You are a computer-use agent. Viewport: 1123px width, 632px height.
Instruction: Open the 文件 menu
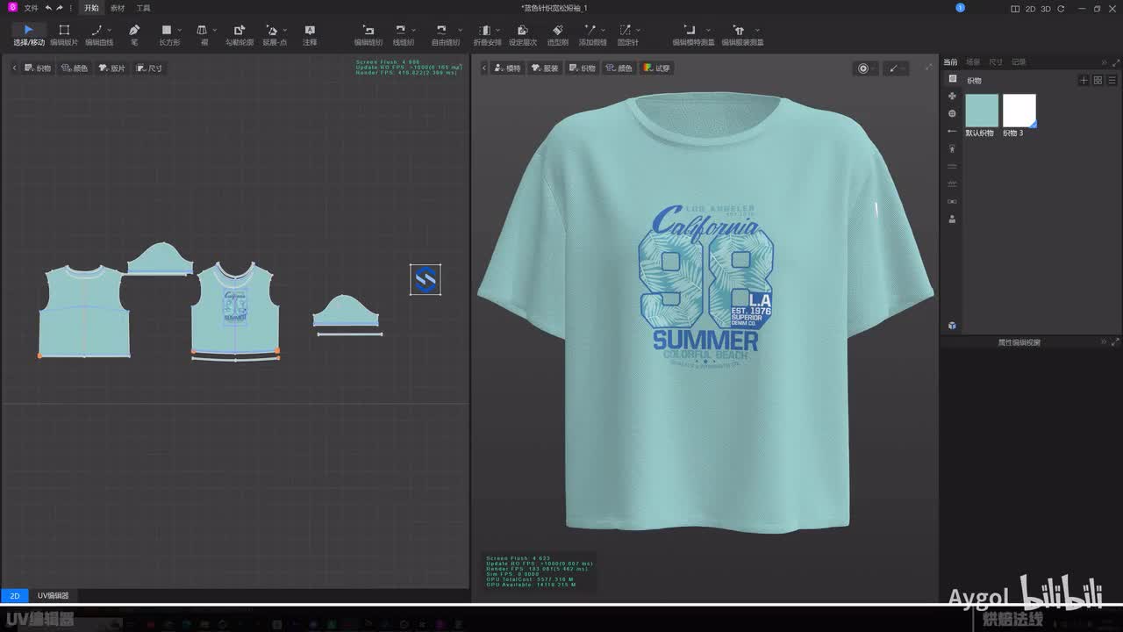pyautogui.click(x=31, y=8)
